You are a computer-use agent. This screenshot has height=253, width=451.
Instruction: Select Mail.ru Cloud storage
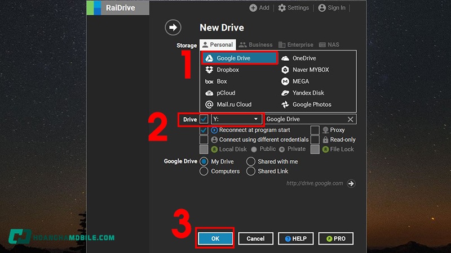228,105
